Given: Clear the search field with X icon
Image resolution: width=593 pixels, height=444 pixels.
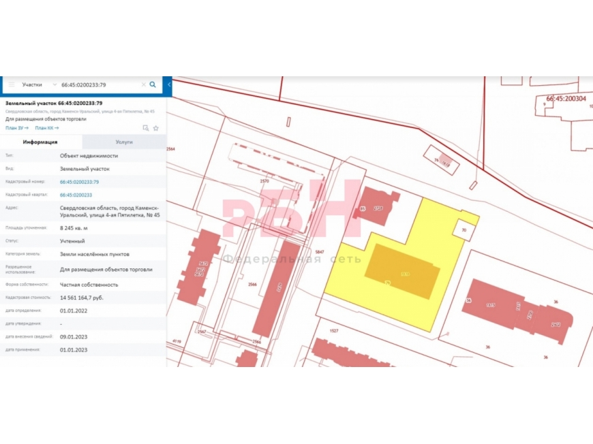Looking at the screenshot, I should [143, 84].
